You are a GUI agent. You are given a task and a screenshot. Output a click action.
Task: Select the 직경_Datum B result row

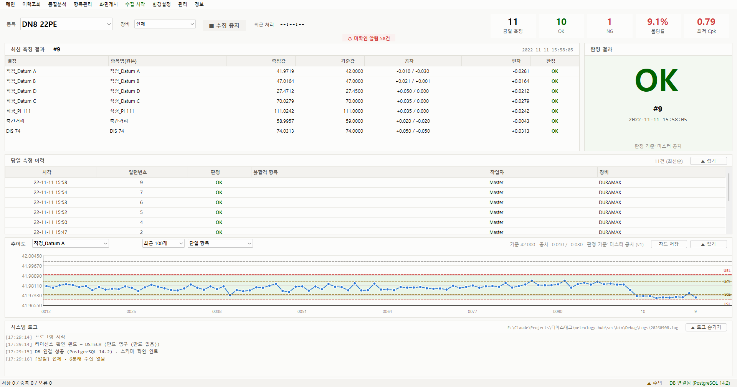point(292,81)
